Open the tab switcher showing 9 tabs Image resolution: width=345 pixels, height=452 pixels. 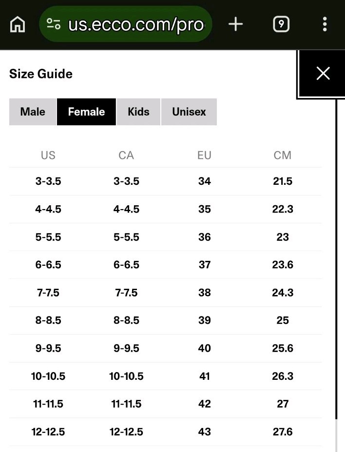[x=281, y=24]
